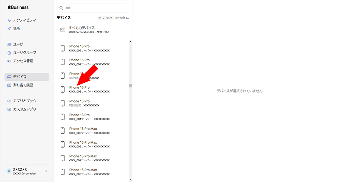Click the search magnifier icon
The height and width of the screenshot is (182, 347).
tap(61, 8)
